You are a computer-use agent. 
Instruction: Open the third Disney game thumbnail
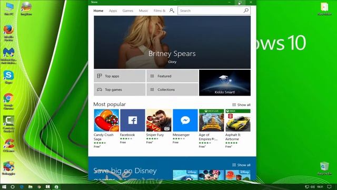237,175
